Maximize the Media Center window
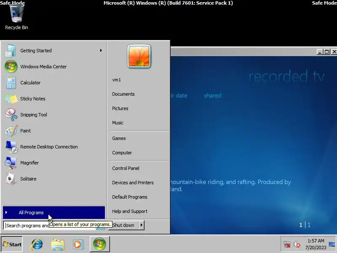 [x=327, y=52]
